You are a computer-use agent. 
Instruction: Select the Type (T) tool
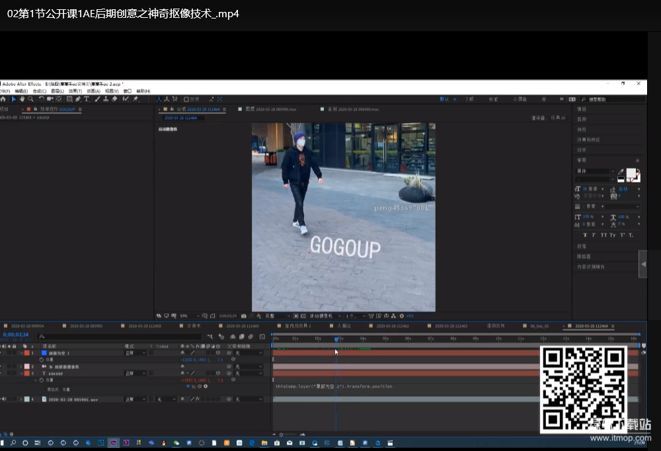[87, 99]
